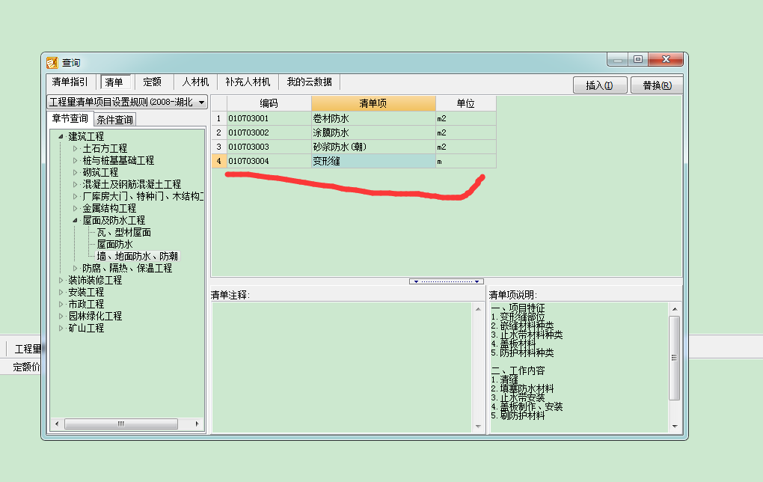The height and width of the screenshot is (482, 763).
Task: Expand the 园林绿化工程 node
Action: point(61,316)
